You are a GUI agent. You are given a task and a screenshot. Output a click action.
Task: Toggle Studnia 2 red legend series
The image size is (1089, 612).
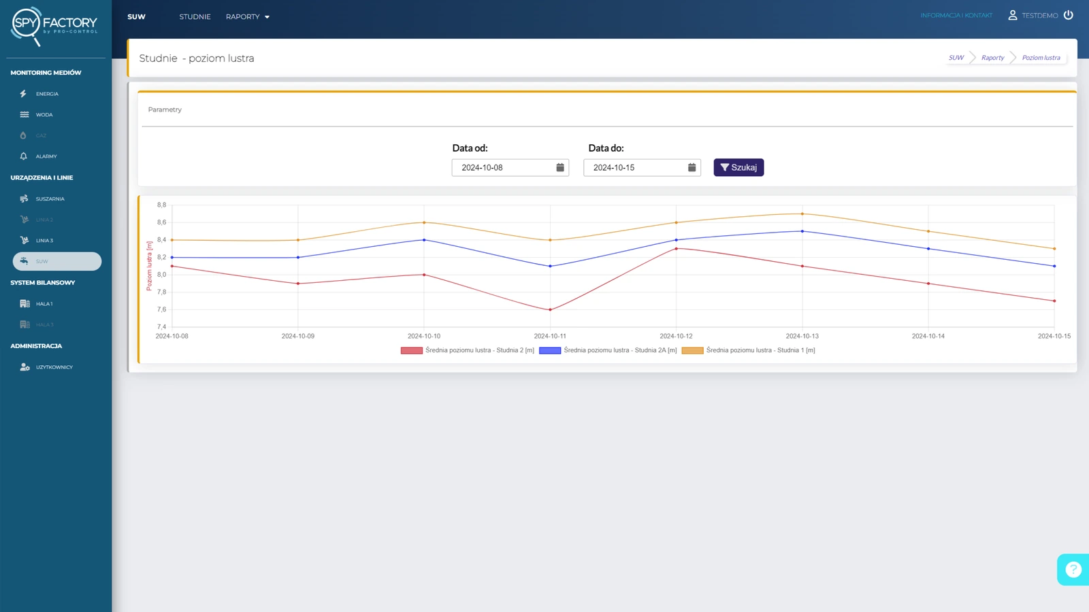(412, 351)
